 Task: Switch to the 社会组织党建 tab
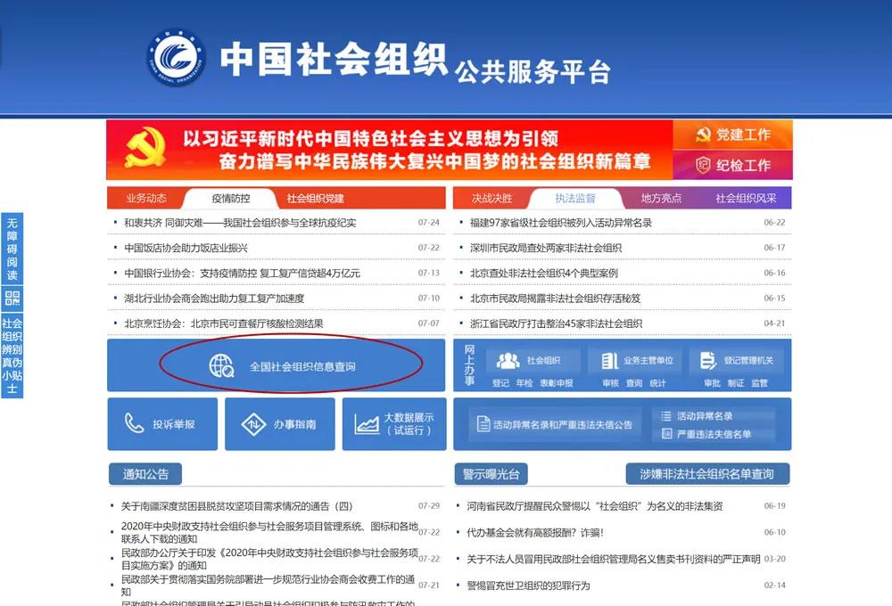click(315, 198)
